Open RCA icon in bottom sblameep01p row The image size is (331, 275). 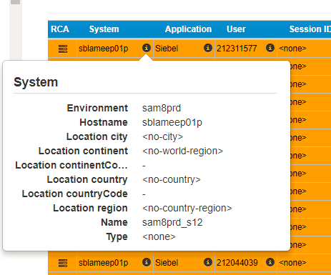point(63,263)
